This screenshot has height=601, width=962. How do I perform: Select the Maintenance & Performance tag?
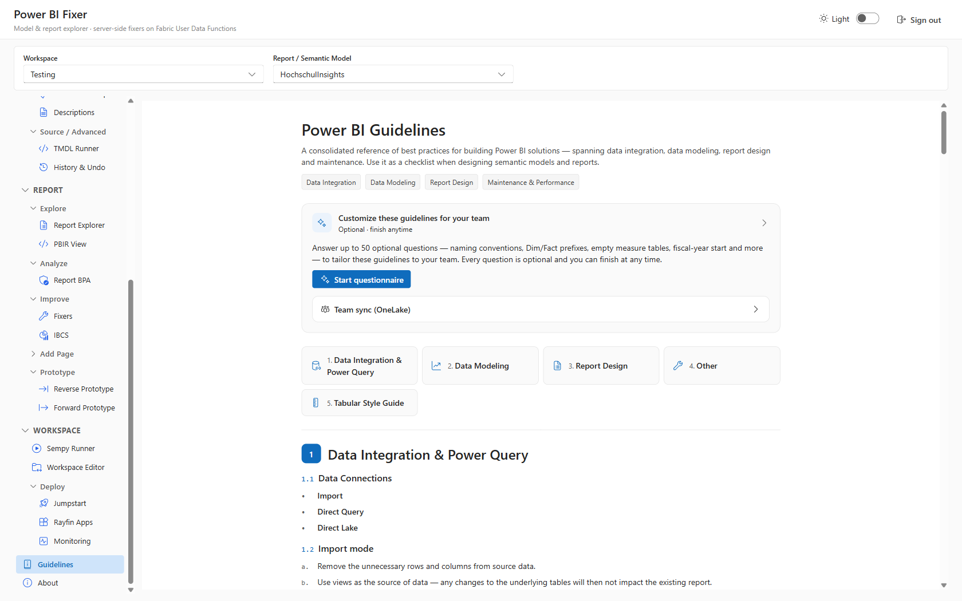[531, 182]
